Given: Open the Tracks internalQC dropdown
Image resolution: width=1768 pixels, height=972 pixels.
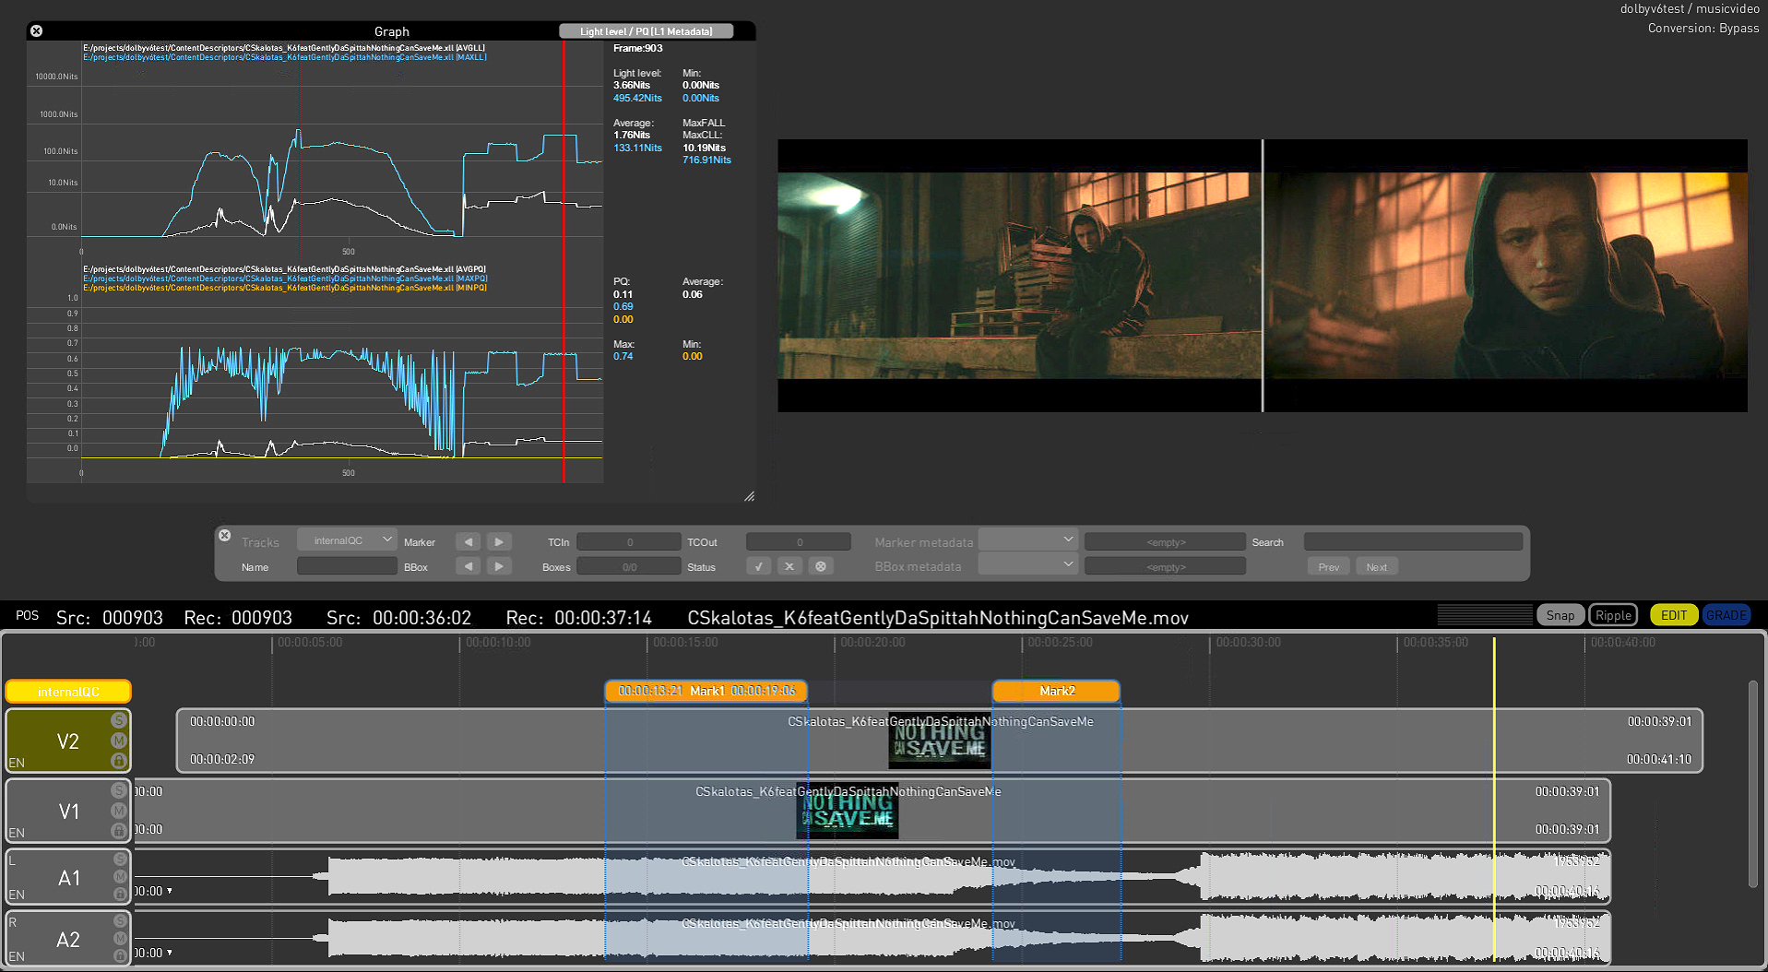Looking at the screenshot, I should (347, 540).
